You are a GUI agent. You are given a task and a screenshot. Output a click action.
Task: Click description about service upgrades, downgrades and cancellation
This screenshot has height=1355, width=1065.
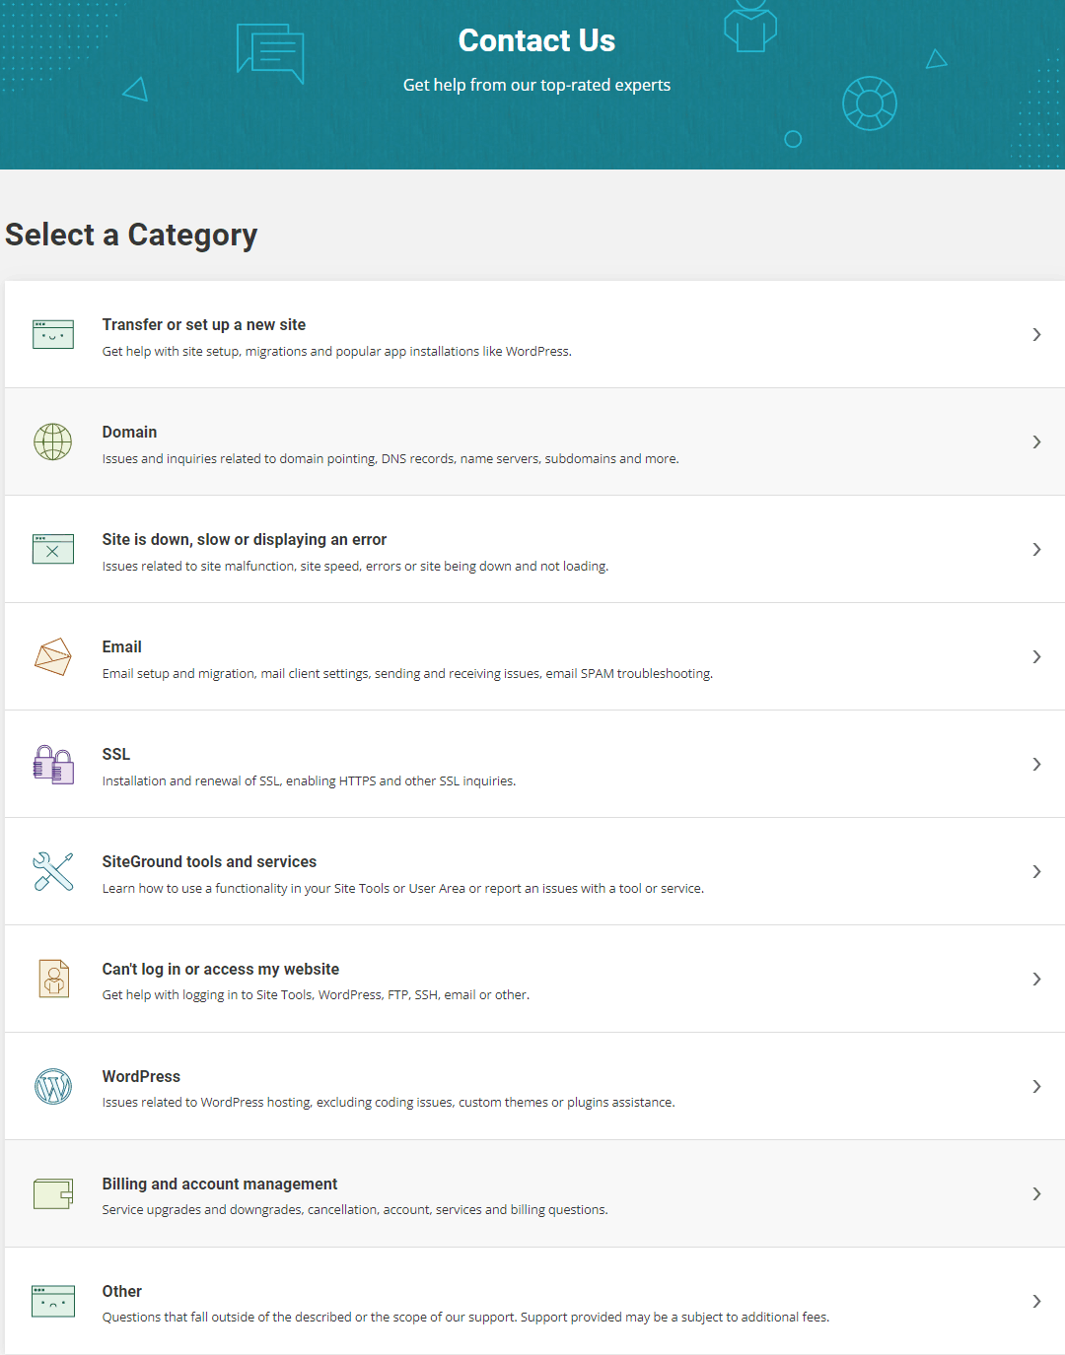click(x=355, y=1209)
